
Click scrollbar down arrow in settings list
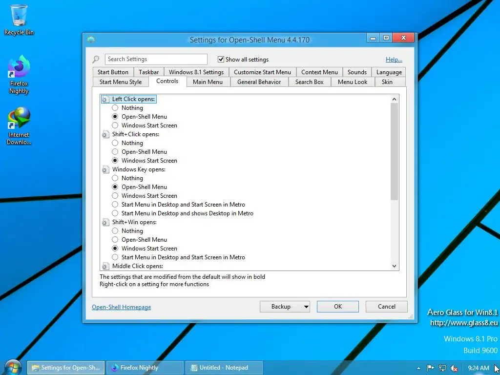click(394, 266)
